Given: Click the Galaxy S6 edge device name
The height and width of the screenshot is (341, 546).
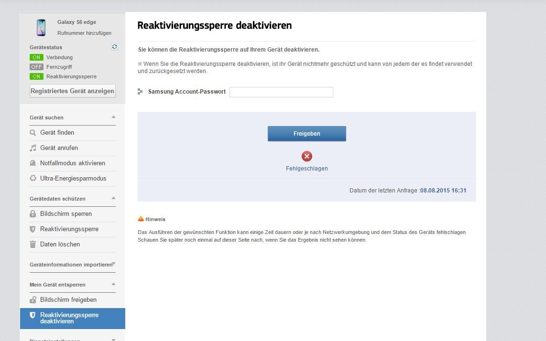Looking at the screenshot, I should pyautogui.click(x=76, y=22).
